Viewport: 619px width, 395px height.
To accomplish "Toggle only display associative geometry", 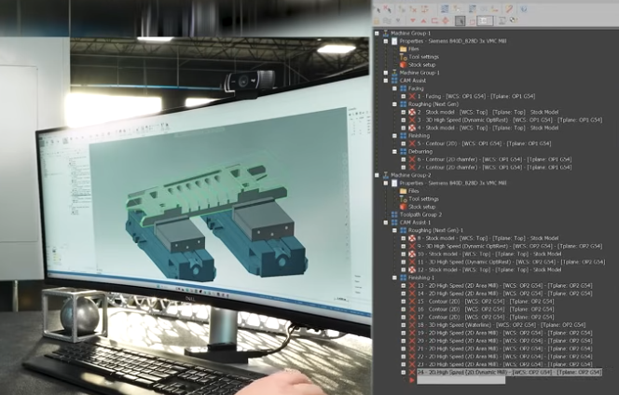I will coord(472,21).
